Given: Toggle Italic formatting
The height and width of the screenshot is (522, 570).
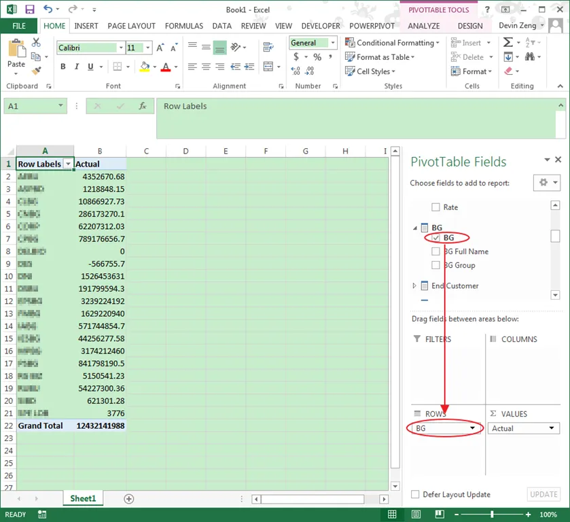Looking at the screenshot, I should [x=77, y=67].
